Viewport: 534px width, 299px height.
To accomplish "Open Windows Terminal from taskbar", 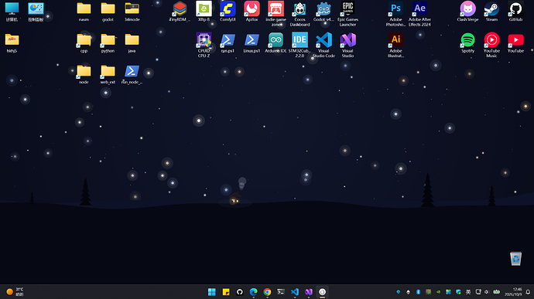I will pyautogui.click(x=281, y=292).
